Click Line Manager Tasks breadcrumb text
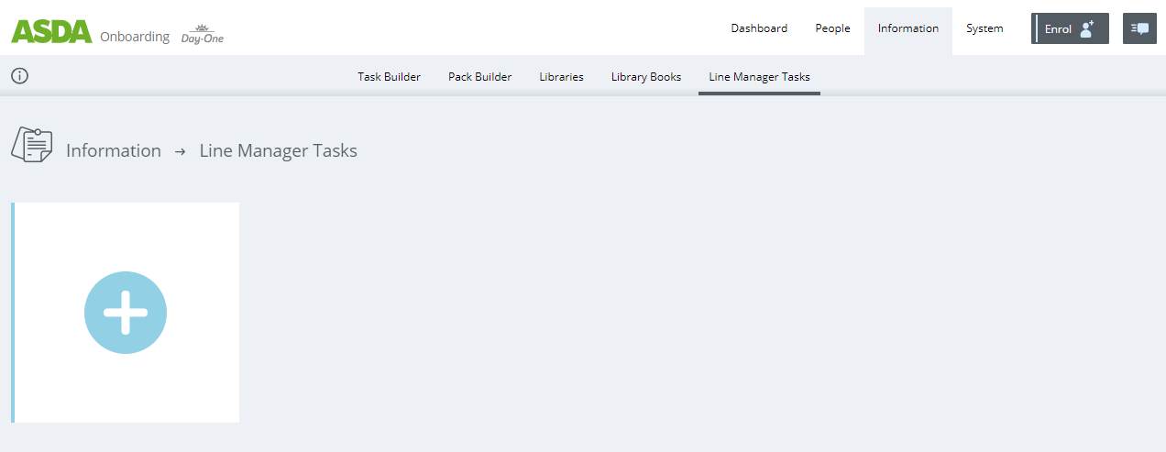 (278, 151)
